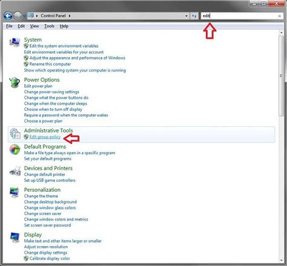Open the Tools menu
The image size is (287, 266).
click(x=49, y=26)
